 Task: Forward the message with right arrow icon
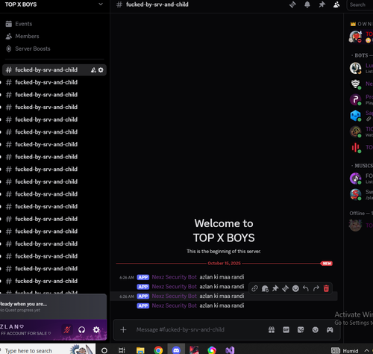pyautogui.click(x=316, y=288)
